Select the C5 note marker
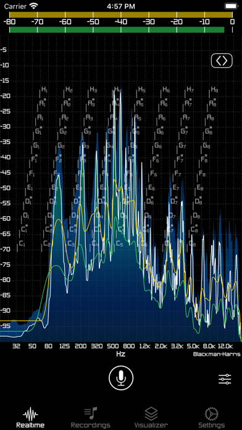Image resolution: width=242 pixels, height=430 pixels. coord(120,243)
